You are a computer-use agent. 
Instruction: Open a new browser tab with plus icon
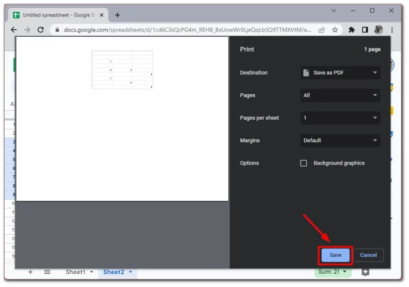click(x=118, y=15)
